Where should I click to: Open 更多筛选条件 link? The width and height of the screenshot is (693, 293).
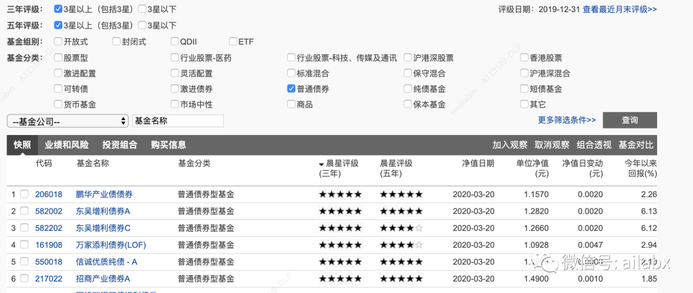click(567, 120)
